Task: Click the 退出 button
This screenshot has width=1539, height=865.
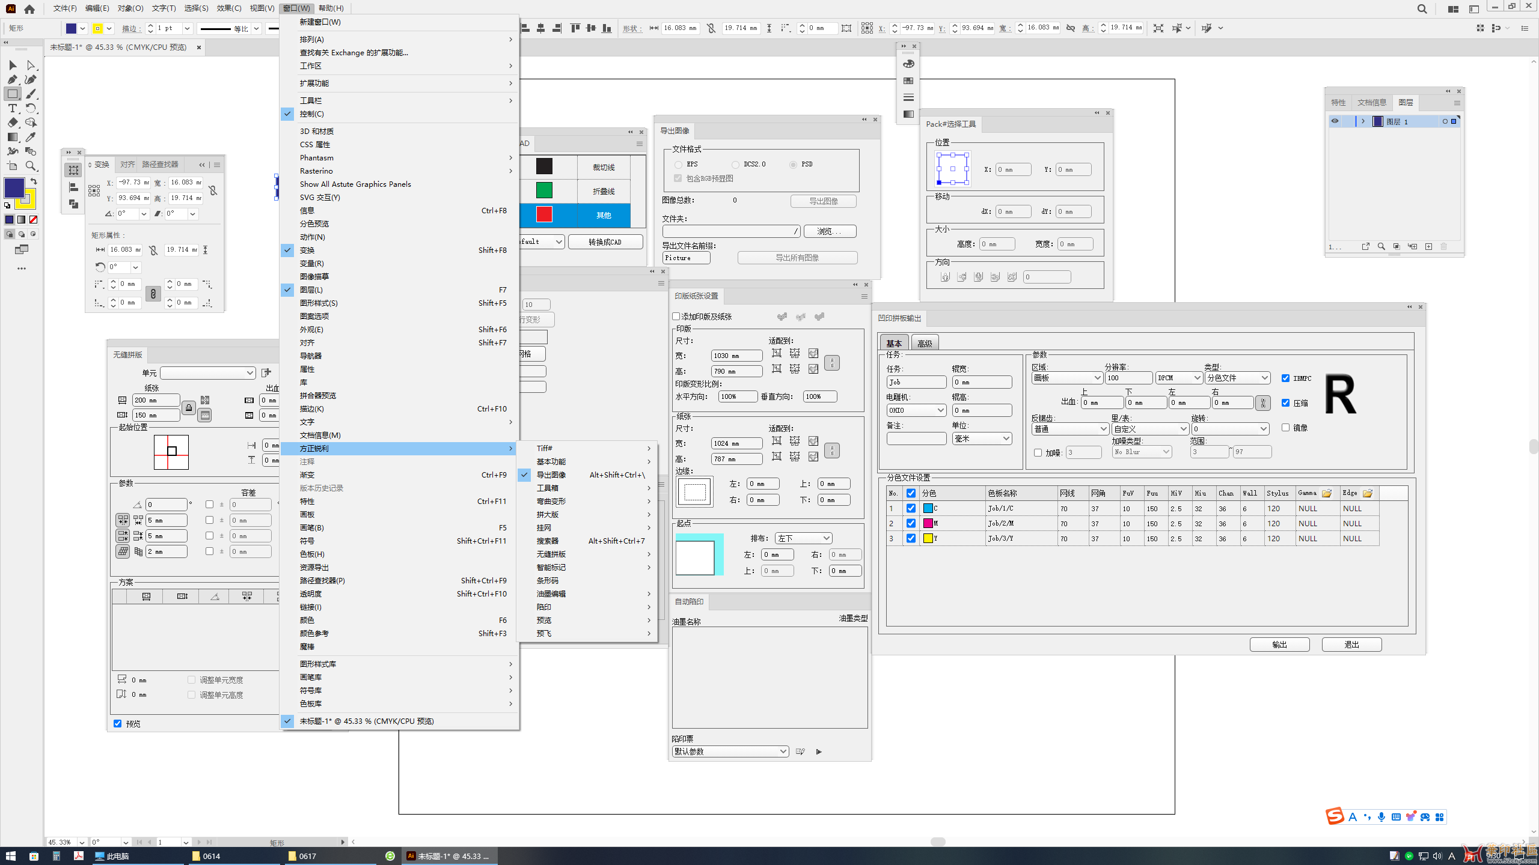Action: 1351,645
